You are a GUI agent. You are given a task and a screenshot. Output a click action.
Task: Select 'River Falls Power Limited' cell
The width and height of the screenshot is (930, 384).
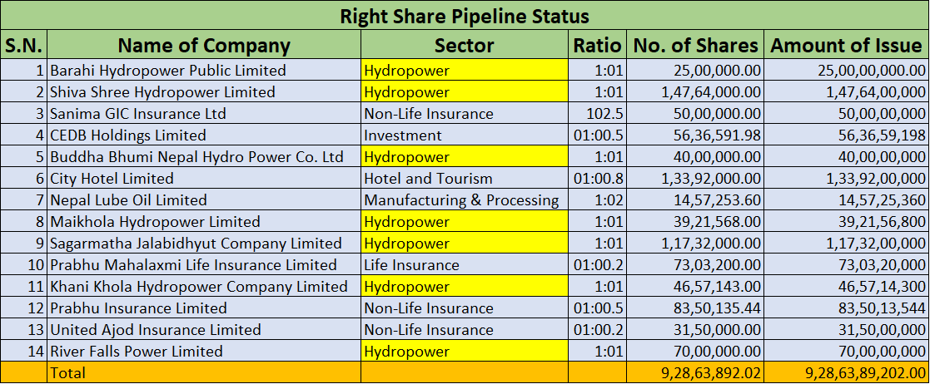pyautogui.click(x=204, y=351)
